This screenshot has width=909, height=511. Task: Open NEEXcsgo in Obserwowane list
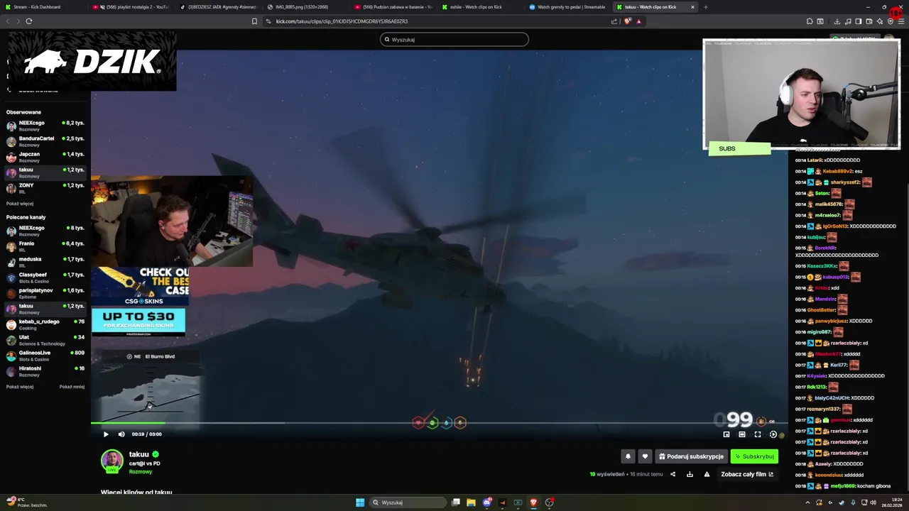45,126
